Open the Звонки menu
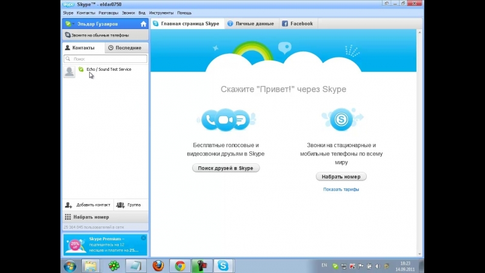Screen dimensions: 485x273 click(x=129, y=13)
